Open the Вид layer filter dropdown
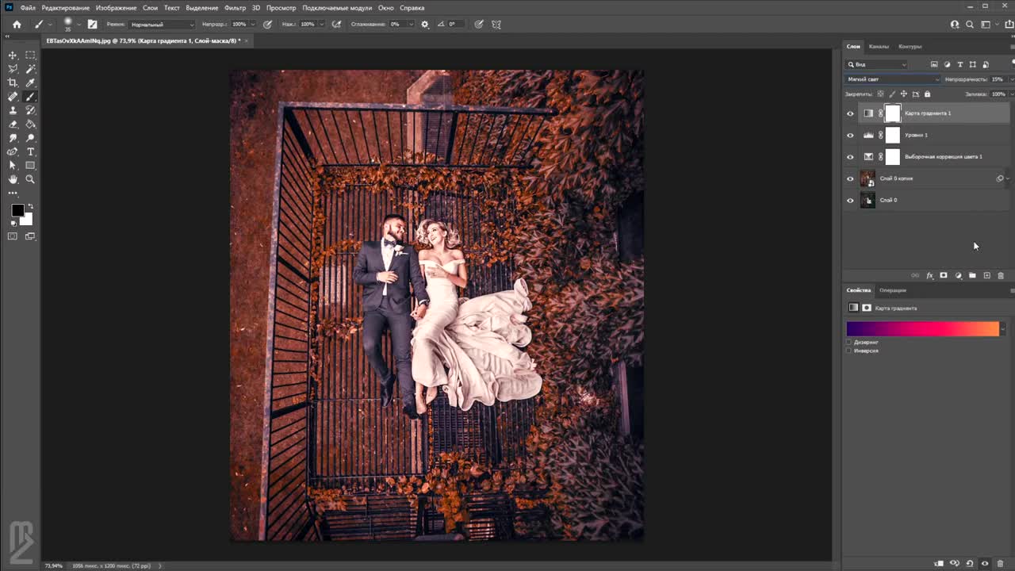The height and width of the screenshot is (571, 1015). (876, 64)
